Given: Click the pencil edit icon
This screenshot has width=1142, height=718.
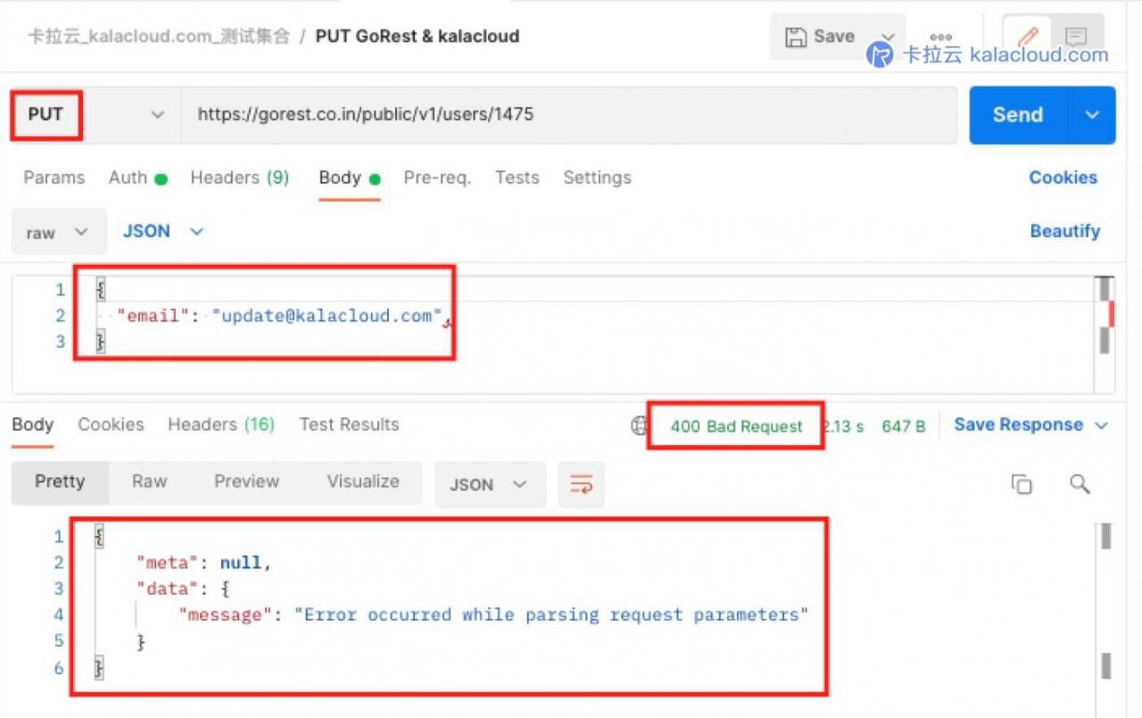Looking at the screenshot, I should 1027,37.
